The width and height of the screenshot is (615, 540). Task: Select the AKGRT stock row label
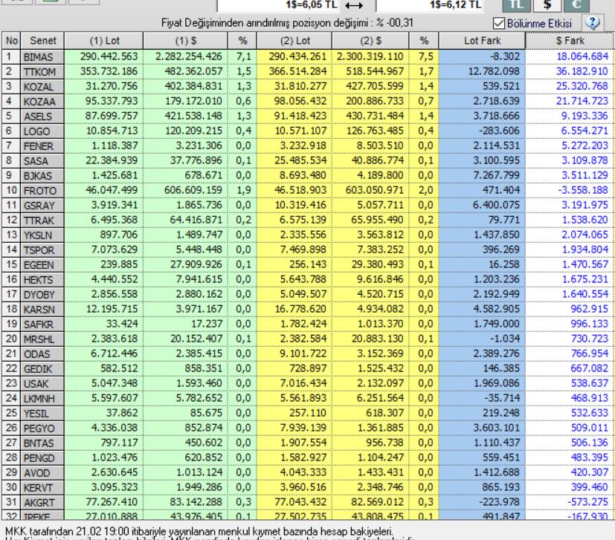click(42, 503)
